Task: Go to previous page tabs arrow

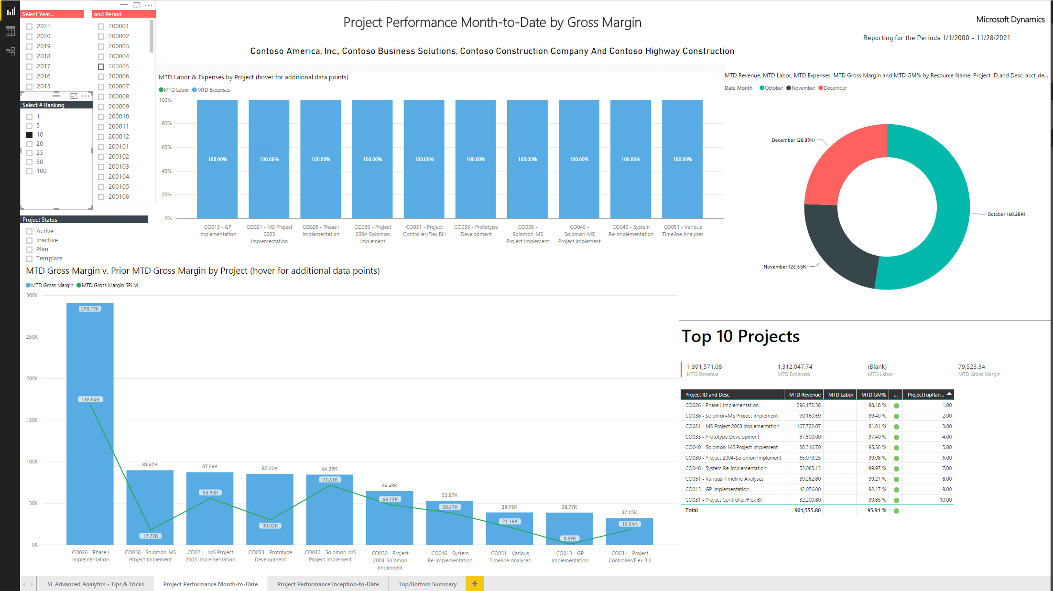Action: (24, 584)
